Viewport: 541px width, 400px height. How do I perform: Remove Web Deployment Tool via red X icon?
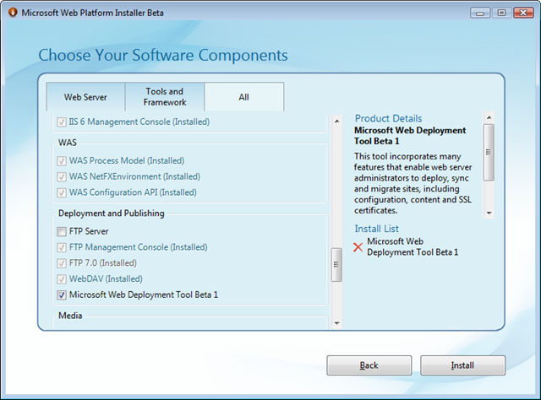(358, 247)
